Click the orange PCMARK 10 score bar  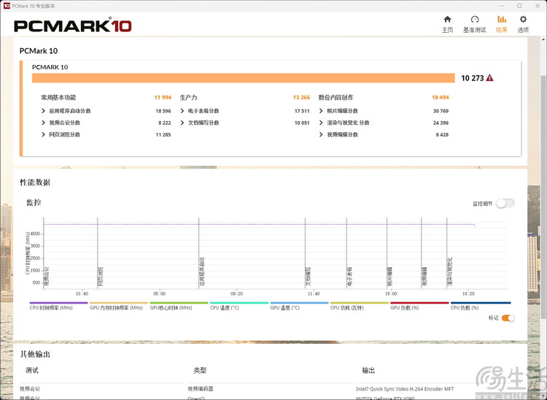tap(243, 78)
